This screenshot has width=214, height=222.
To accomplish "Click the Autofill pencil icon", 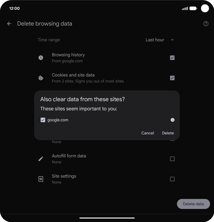I will [41, 159].
